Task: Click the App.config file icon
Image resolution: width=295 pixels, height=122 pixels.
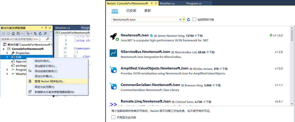Action: pyautogui.click(x=13, y=61)
